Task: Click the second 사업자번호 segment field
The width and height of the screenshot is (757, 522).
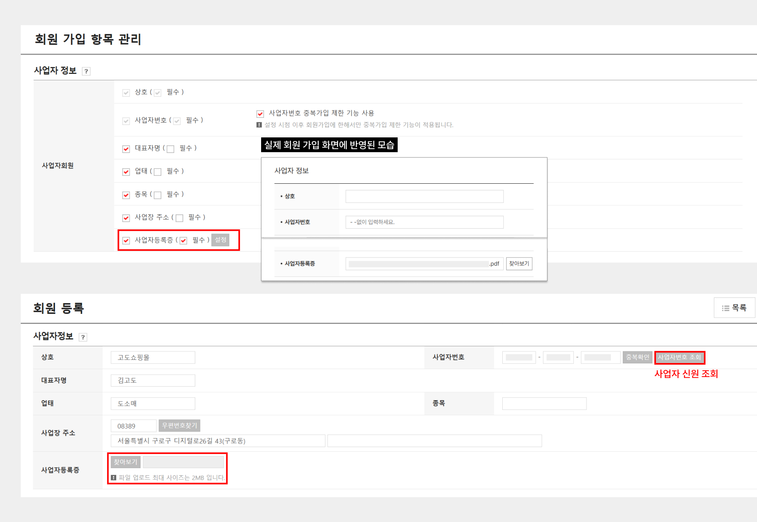Action: [x=558, y=357]
